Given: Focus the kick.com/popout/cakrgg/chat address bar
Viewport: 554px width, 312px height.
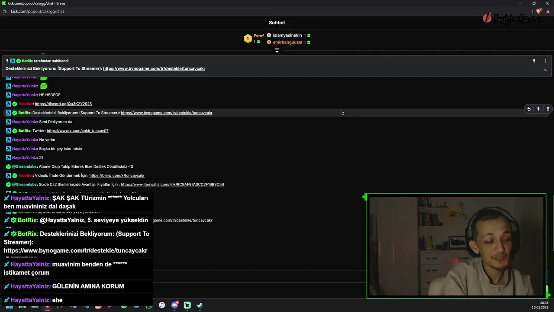Looking at the screenshot, I should (x=37, y=11).
